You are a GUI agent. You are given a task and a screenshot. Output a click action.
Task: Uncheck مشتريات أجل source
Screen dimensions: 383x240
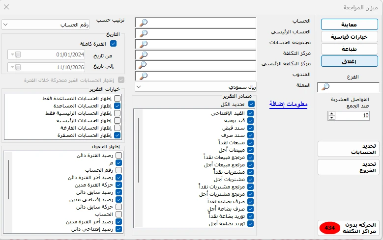coord(250,179)
